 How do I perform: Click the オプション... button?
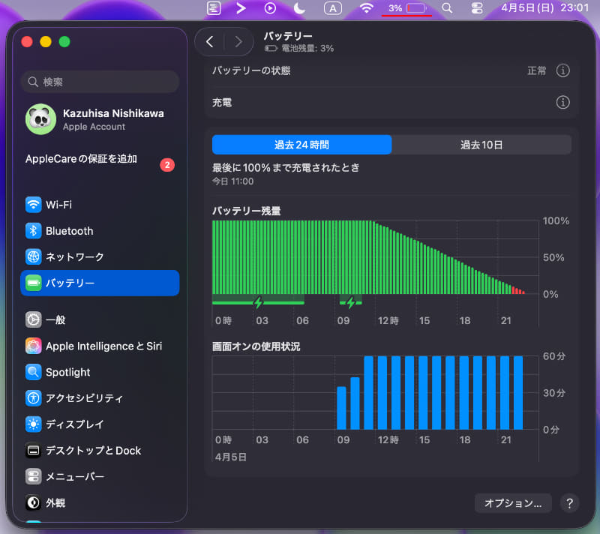[x=513, y=503]
